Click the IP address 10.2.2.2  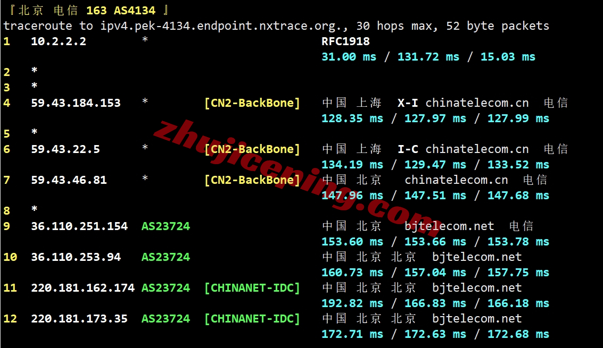pyautogui.click(x=59, y=41)
